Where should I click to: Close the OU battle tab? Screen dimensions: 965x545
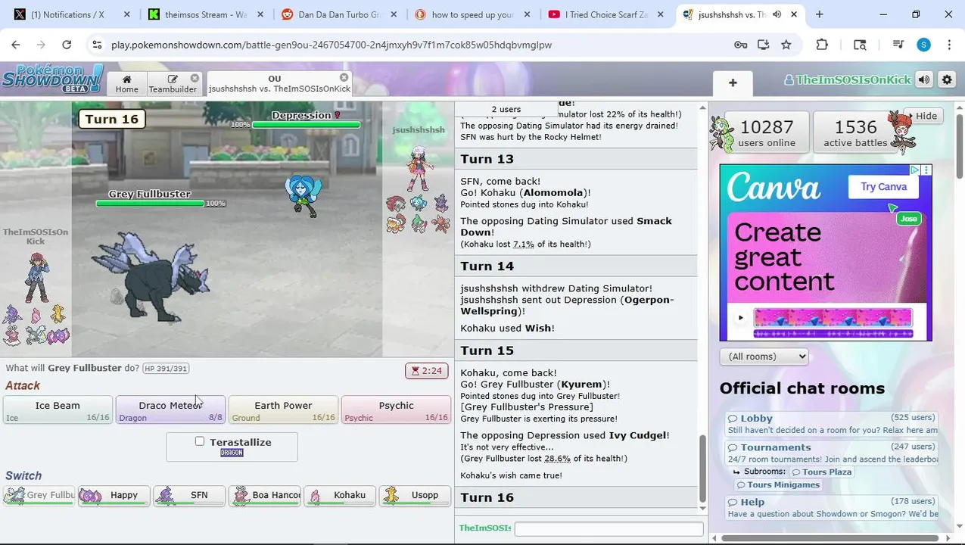click(344, 78)
